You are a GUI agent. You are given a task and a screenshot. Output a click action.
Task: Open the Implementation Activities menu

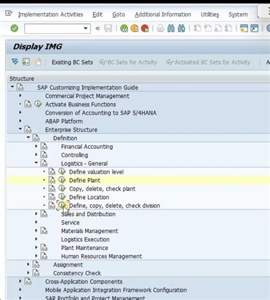pos(50,14)
